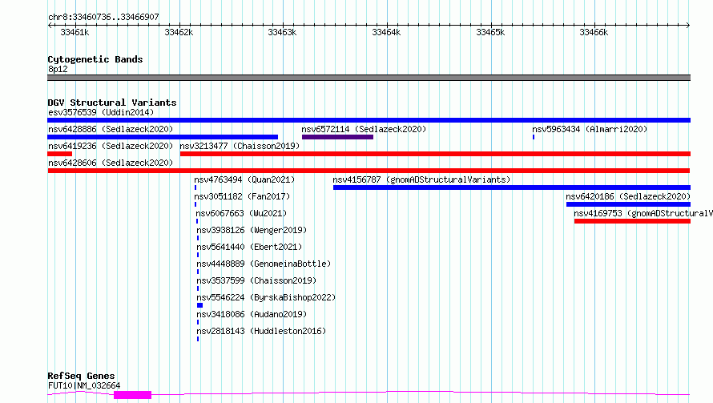Select nsv3051182 (Fan2017) label
The height and width of the screenshot is (403, 713).
pos(242,196)
